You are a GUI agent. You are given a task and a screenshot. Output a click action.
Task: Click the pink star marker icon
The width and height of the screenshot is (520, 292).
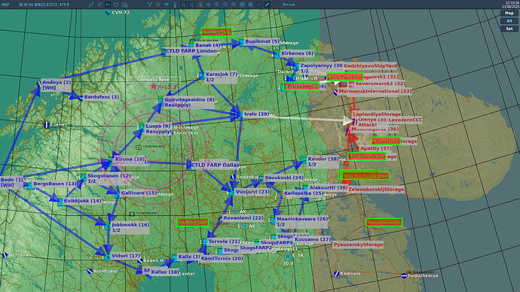(x=154, y=87)
